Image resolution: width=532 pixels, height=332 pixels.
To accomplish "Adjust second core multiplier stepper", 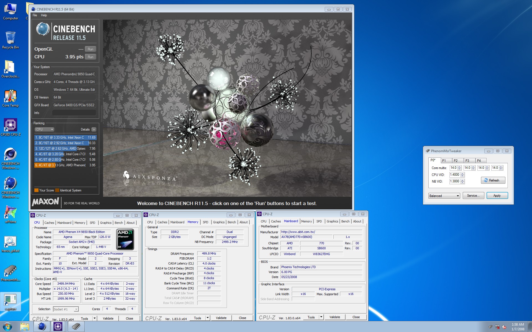I will coord(473,168).
